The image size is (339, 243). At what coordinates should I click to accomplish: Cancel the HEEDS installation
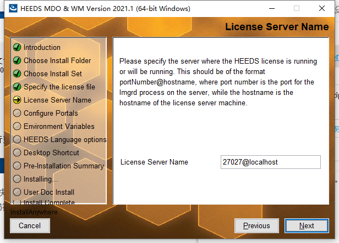[x=30, y=226]
